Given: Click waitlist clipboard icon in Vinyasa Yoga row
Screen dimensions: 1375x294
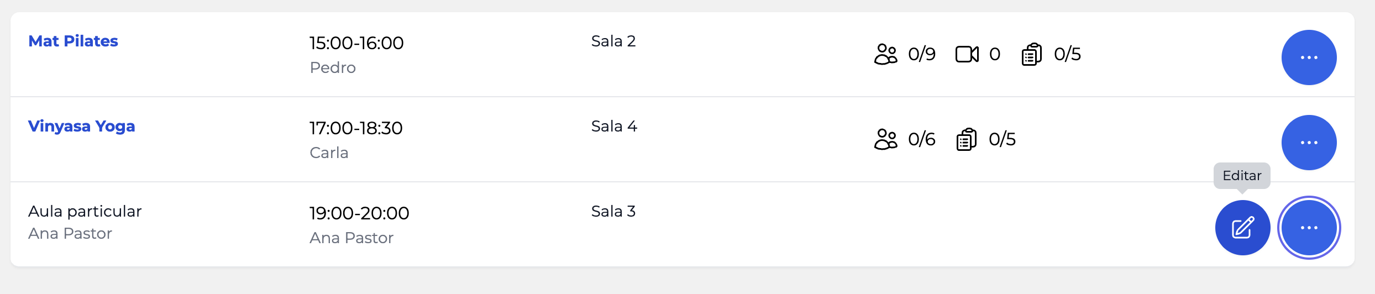Looking at the screenshot, I should tap(966, 139).
